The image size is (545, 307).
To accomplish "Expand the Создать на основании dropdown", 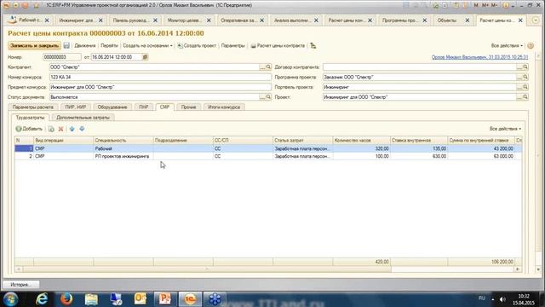I will click(x=147, y=45).
